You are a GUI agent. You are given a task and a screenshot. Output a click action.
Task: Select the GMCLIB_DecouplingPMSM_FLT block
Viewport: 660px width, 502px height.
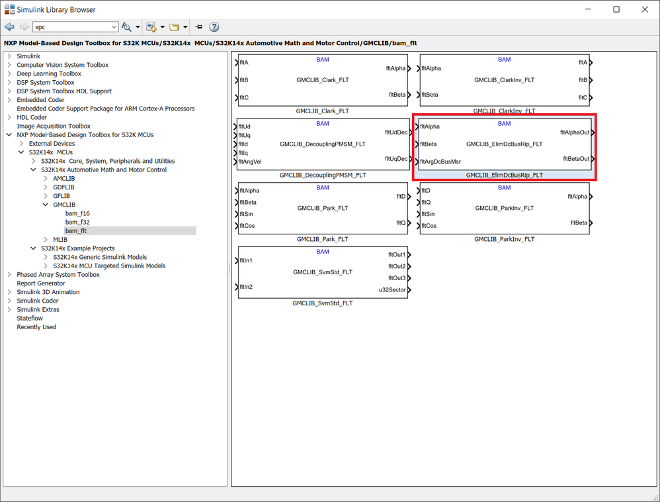(323, 144)
